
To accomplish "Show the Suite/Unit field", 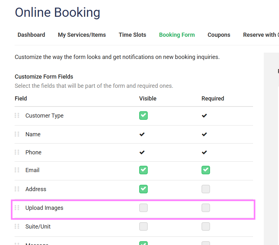I will point(143,226).
